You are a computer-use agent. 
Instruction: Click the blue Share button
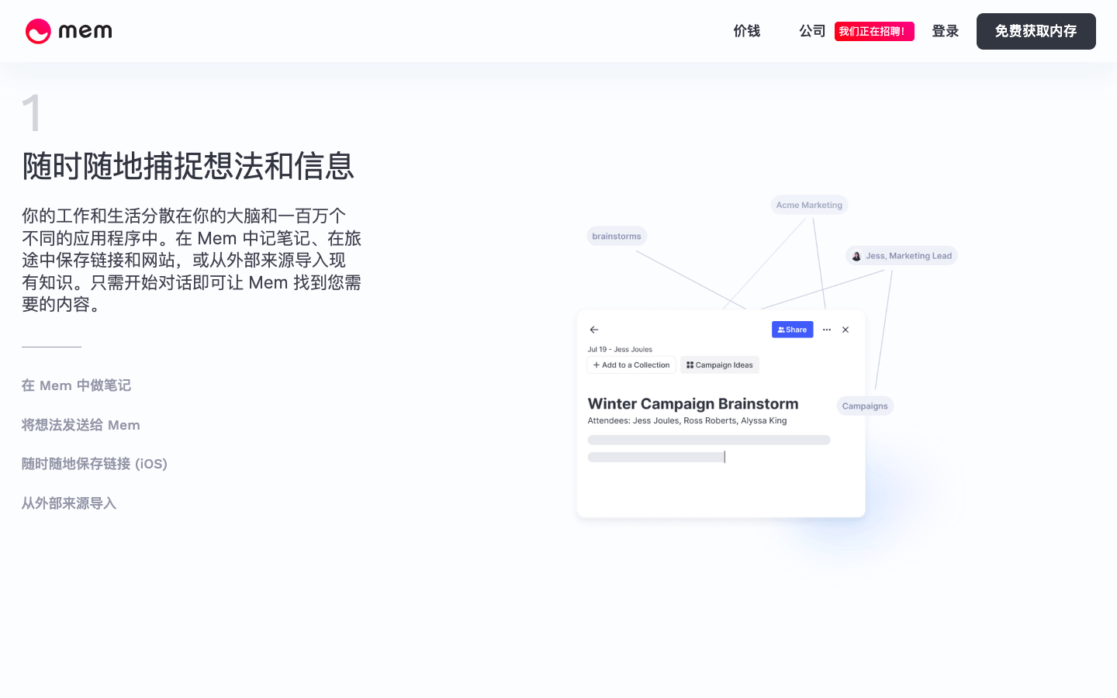coord(792,330)
